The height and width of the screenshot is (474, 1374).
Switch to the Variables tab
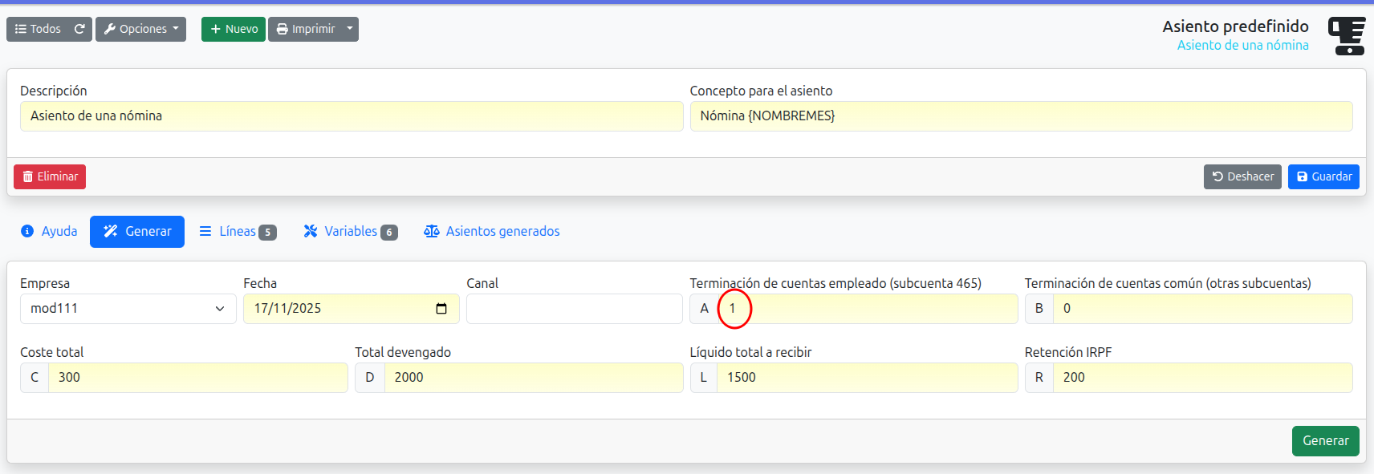(350, 232)
